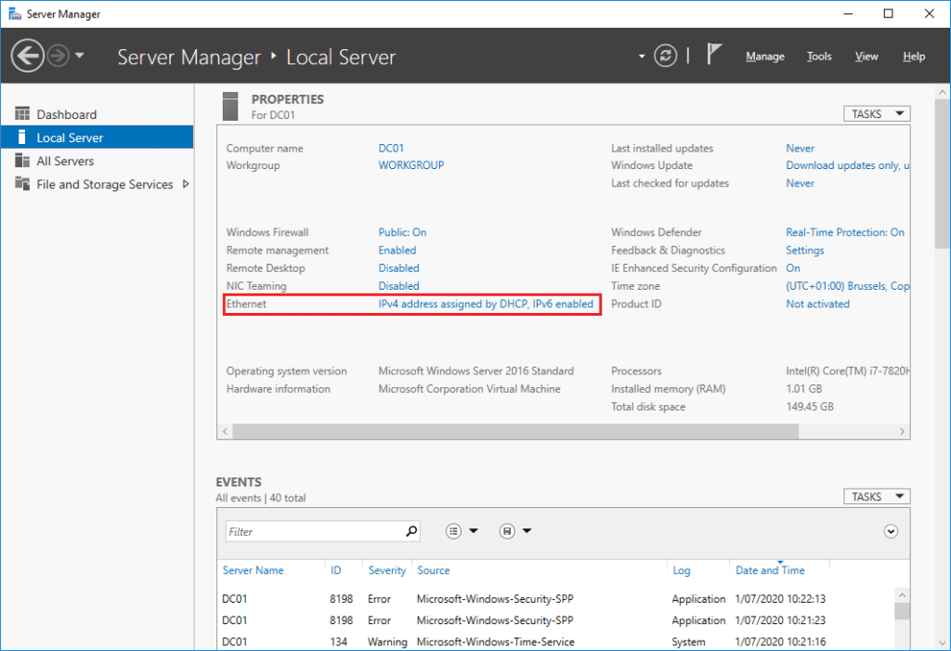This screenshot has width=951, height=651.
Task: Click the time zone UTC+01:00 Brussels link
Action: pos(847,286)
